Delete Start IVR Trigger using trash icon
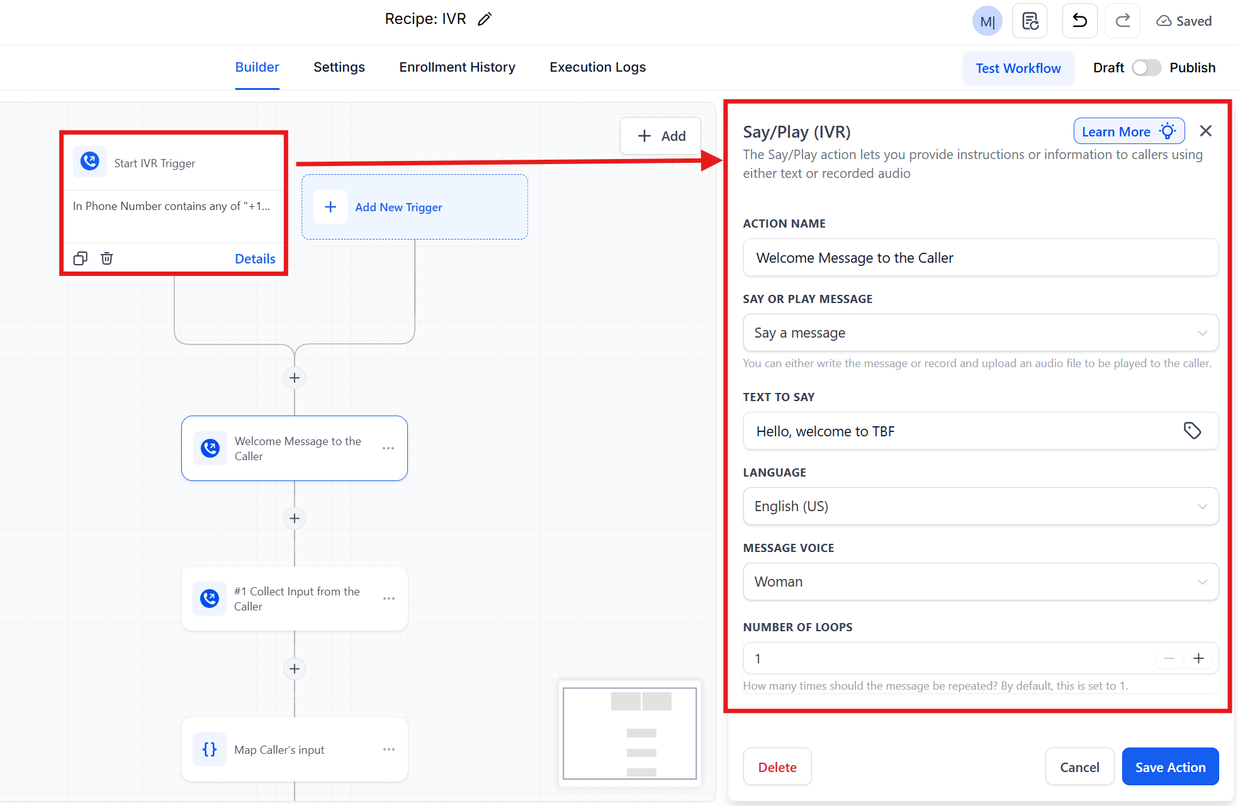 pos(107,258)
